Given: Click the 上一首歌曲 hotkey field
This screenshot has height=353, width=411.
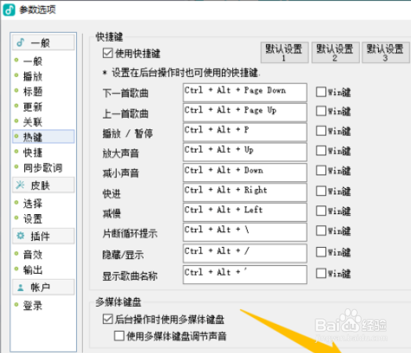Looking at the screenshot, I should coord(245,112).
